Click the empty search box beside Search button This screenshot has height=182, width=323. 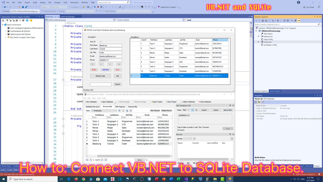101,84
